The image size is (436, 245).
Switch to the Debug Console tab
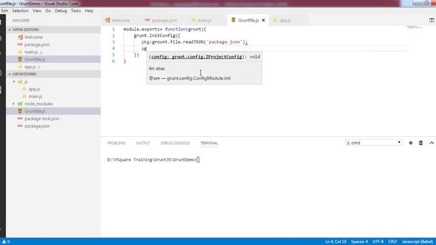coord(175,143)
